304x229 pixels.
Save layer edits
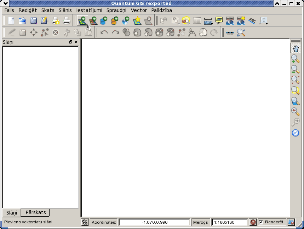(23, 32)
